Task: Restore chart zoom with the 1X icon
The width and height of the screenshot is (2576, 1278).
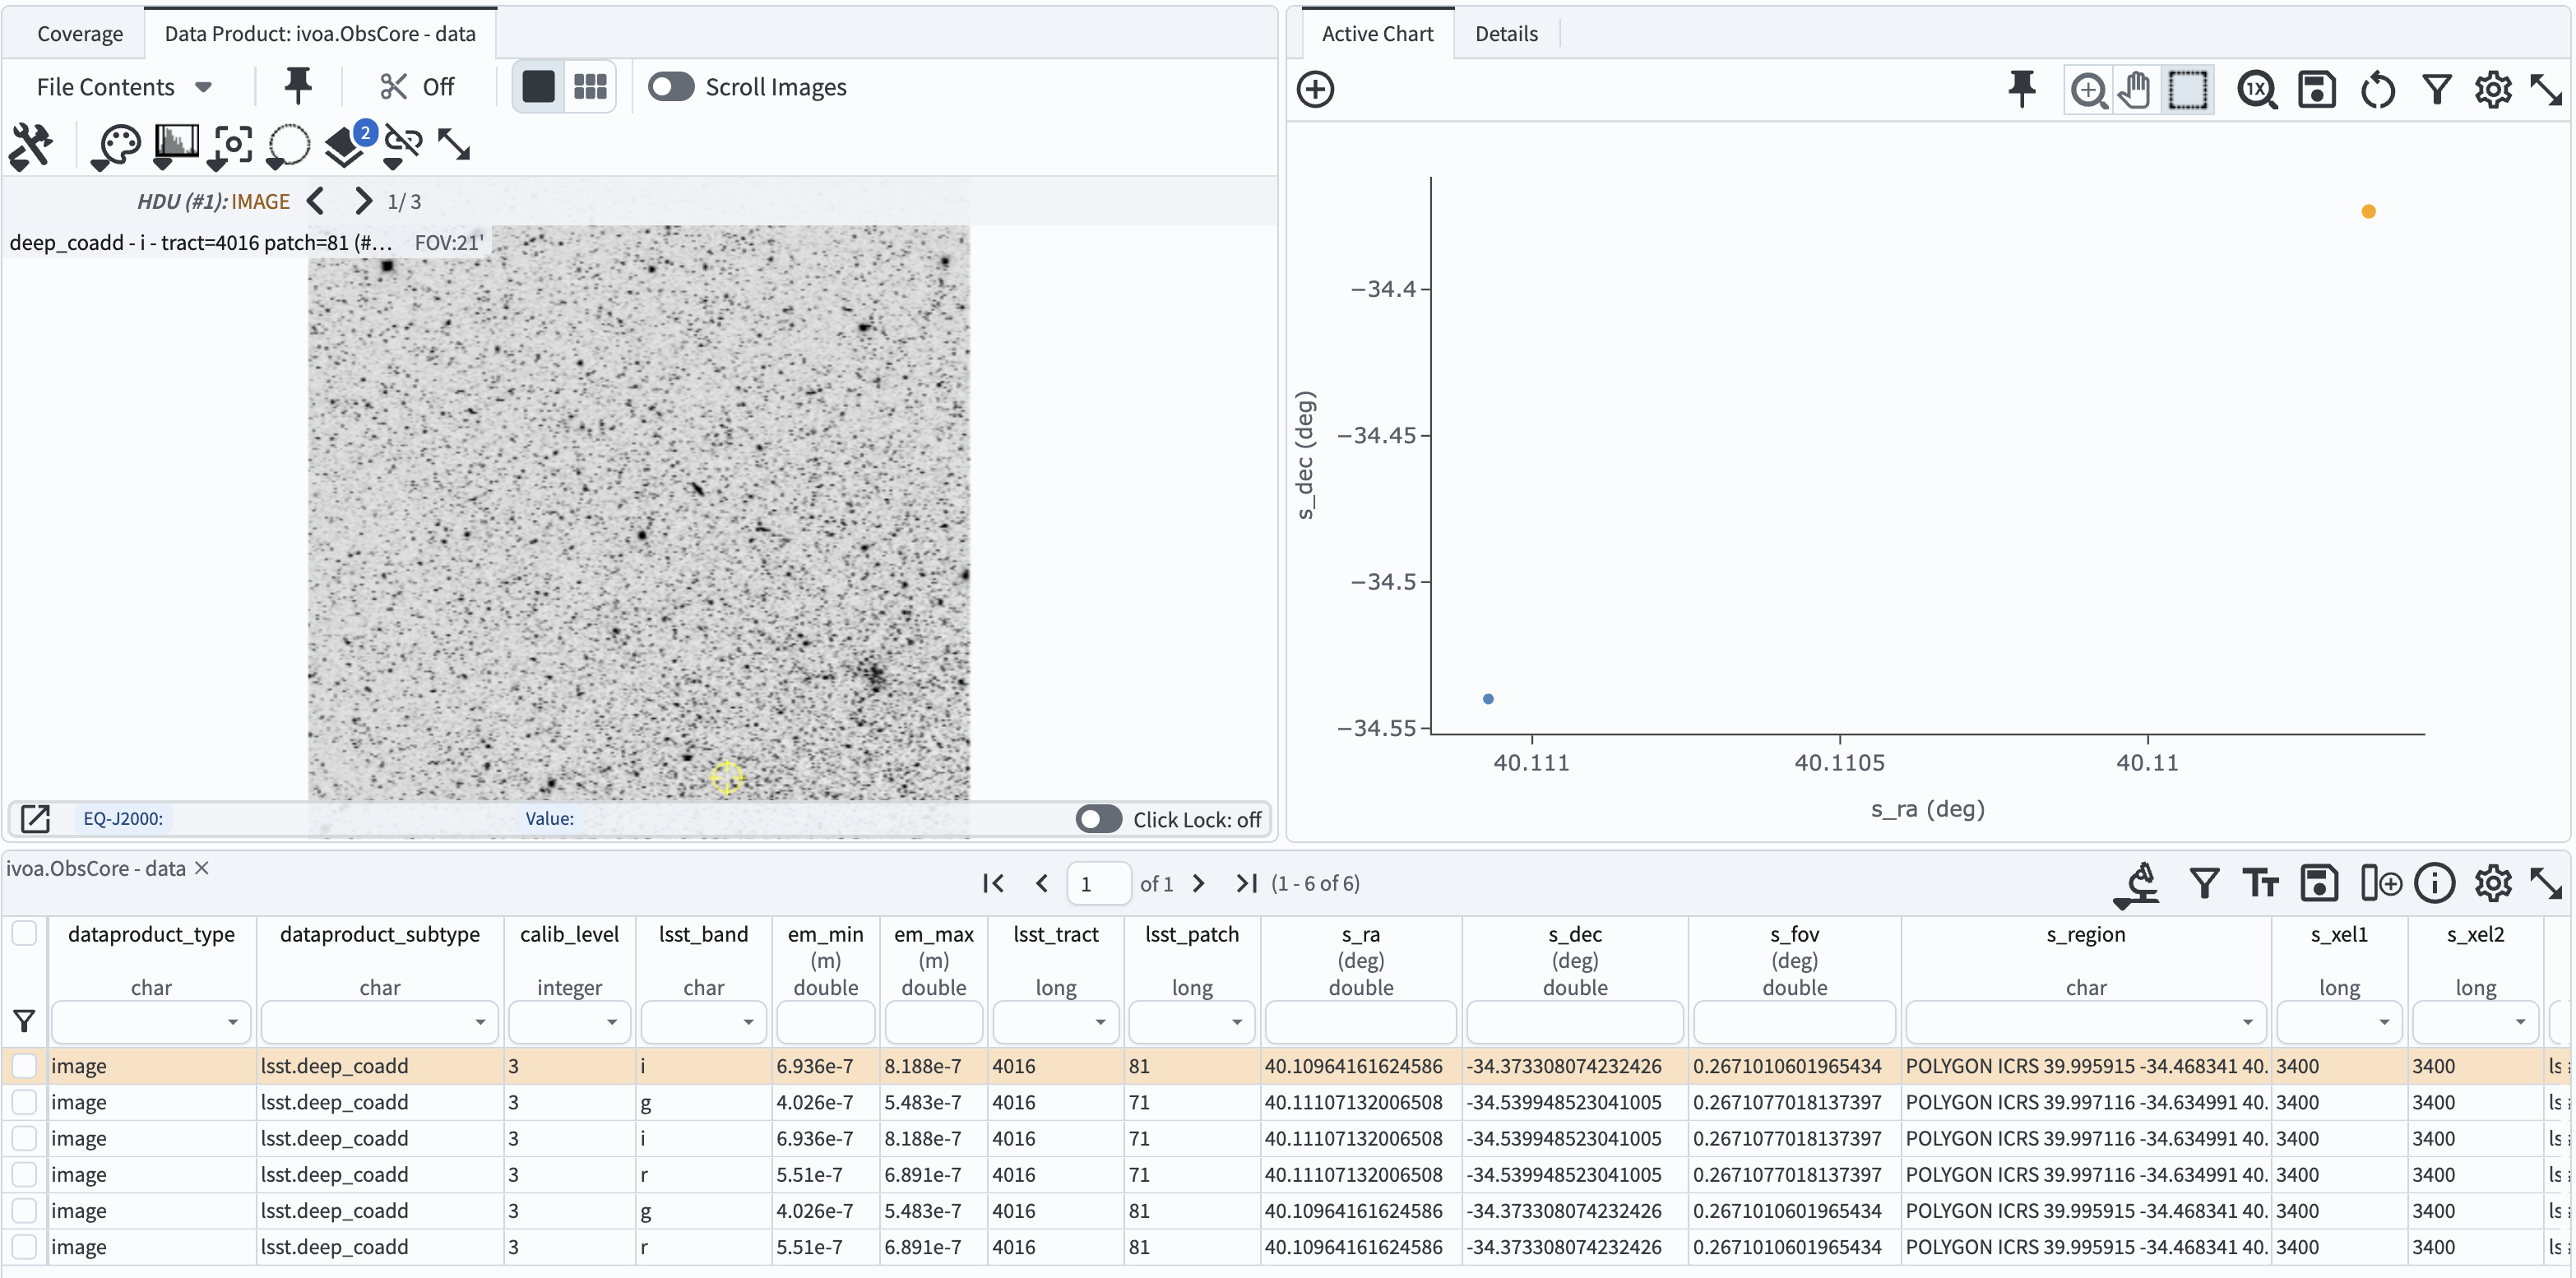Action: pos(2257,89)
